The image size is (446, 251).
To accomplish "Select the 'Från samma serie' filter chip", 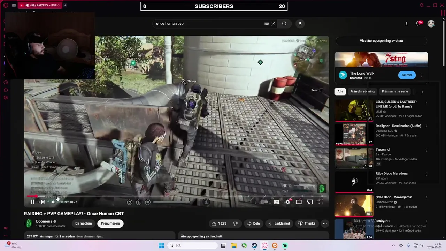I will (x=395, y=92).
